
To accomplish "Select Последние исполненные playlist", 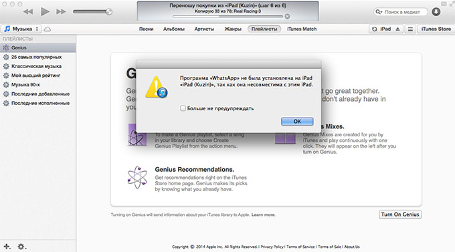I will pos(38,103).
